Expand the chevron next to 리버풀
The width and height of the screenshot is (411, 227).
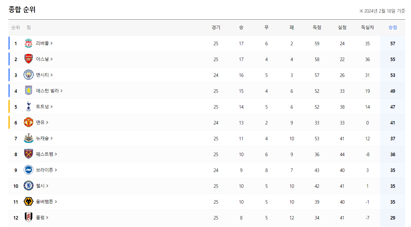click(52, 43)
